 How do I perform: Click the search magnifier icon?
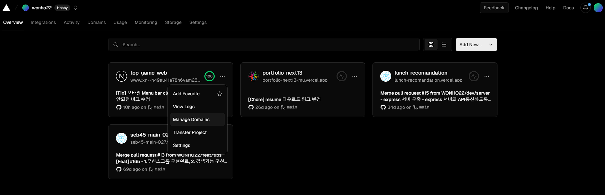(x=116, y=45)
